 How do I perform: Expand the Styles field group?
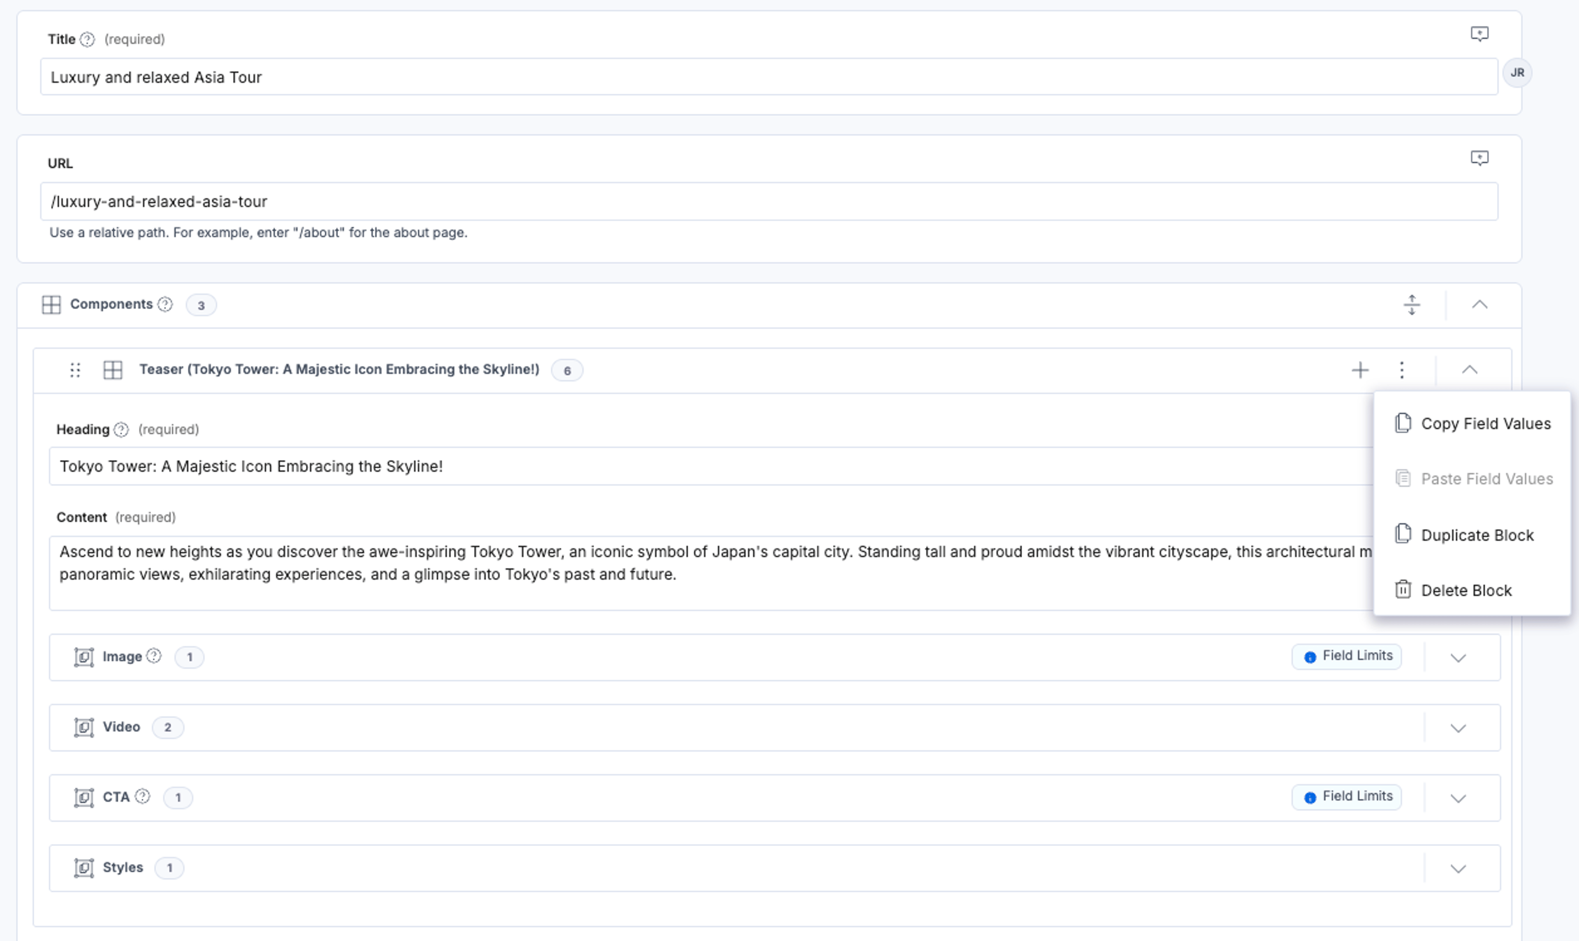click(x=1458, y=869)
